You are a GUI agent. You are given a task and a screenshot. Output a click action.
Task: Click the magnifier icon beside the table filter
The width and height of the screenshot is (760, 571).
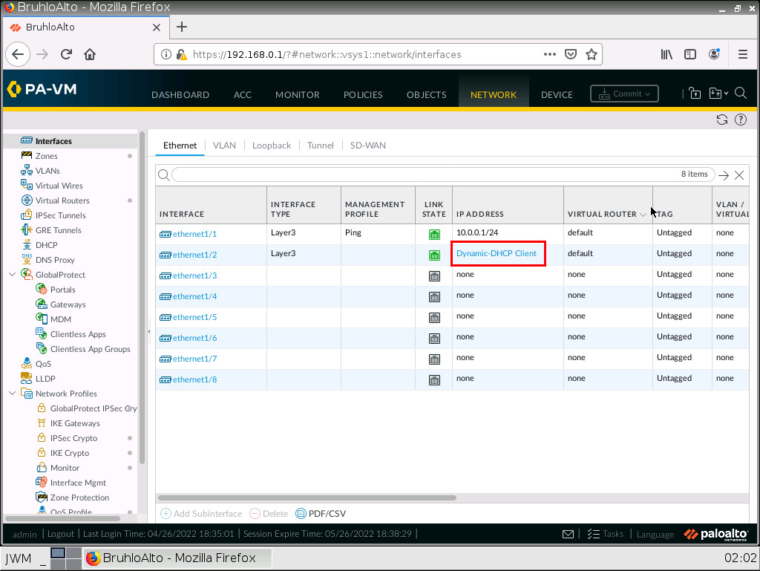(x=163, y=174)
